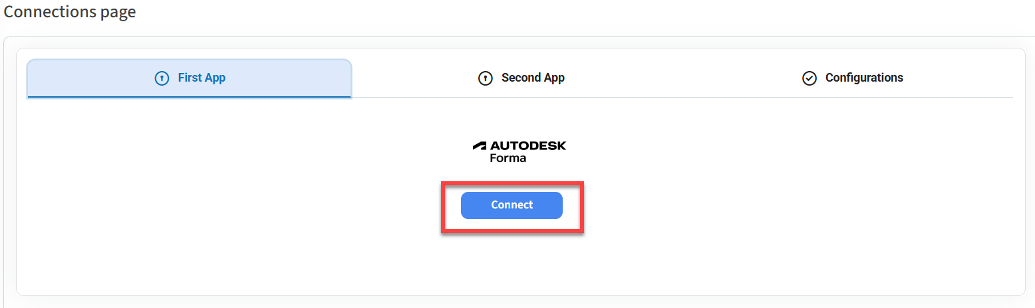Click the Connections page heading

[x=70, y=12]
